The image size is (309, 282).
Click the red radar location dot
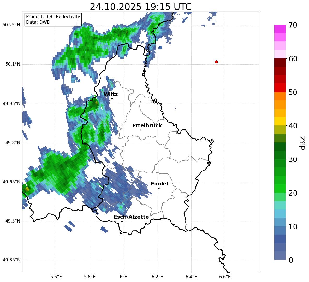coord(216,62)
